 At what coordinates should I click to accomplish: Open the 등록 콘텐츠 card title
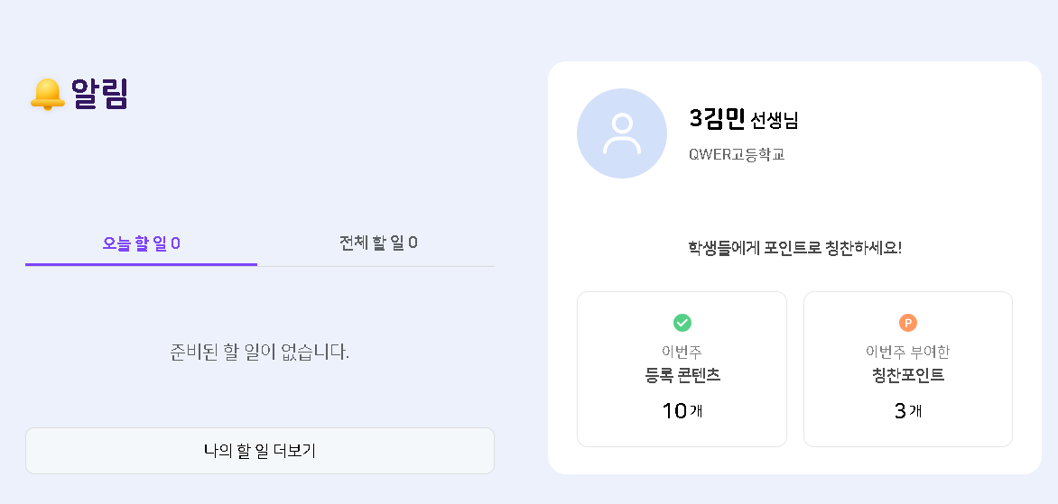pos(682,376)
